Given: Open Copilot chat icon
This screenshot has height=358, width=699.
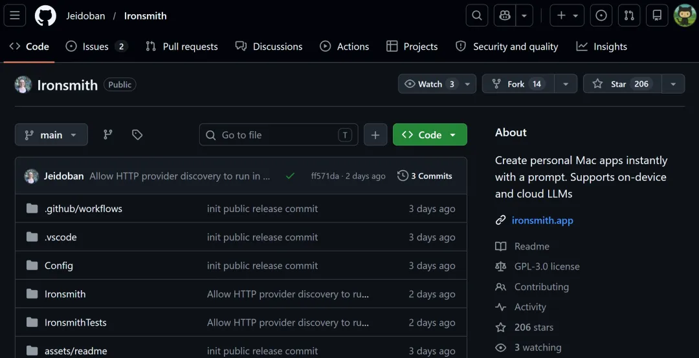Looking at the screenshot, I should 505,16.
